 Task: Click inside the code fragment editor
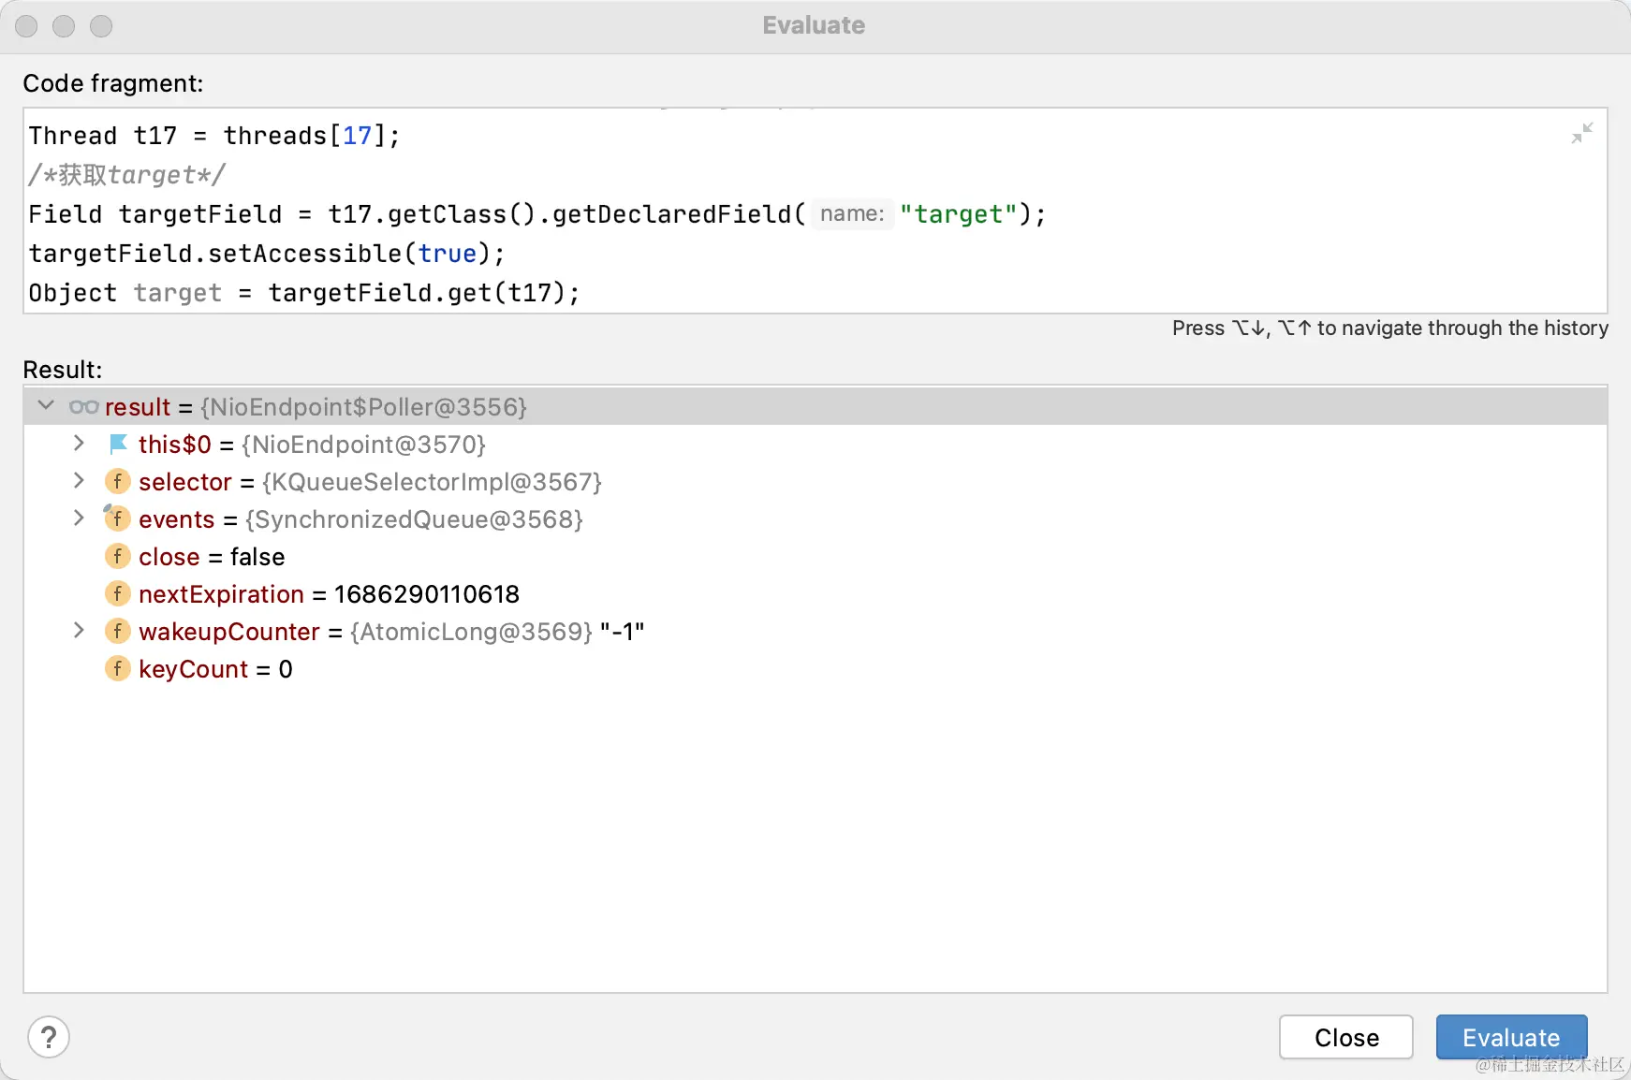815,212
